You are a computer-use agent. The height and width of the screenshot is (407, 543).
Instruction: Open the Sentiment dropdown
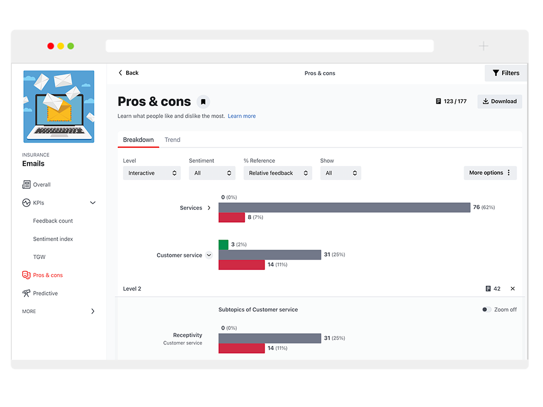pyautogui.click(x=212, y=173)
